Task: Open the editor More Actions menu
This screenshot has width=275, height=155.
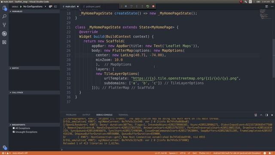Action: pos(272,6)
